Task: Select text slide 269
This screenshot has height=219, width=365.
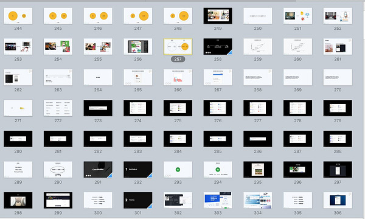Action: [x=297, y=77]
